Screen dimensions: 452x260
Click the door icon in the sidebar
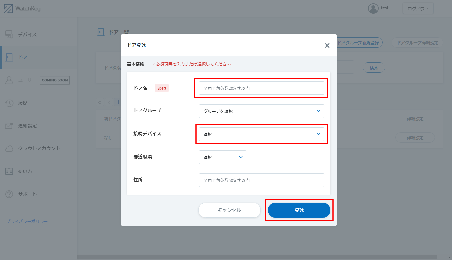pyautogui.click(x=9, y=57)
